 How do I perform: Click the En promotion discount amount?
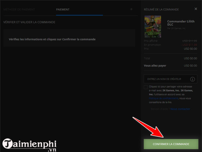(189, 45)
